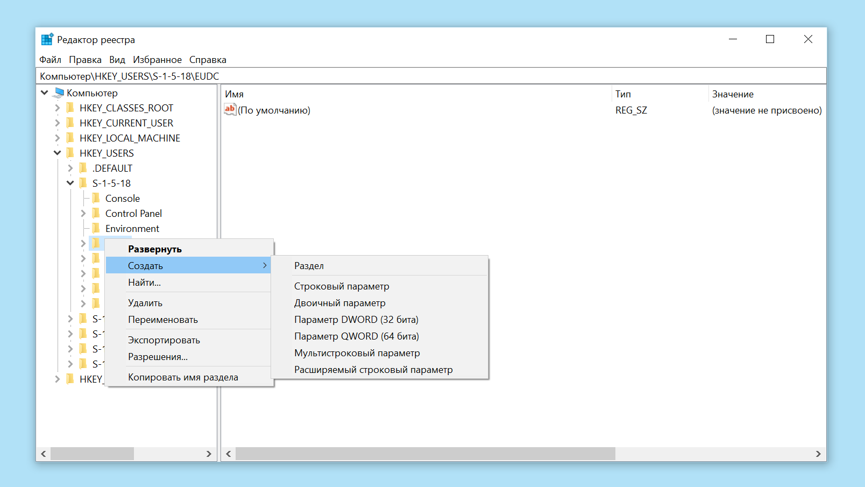Open Разрешения... from the context menu
Viewport: 865px width, 487px height.
point(188,356)
